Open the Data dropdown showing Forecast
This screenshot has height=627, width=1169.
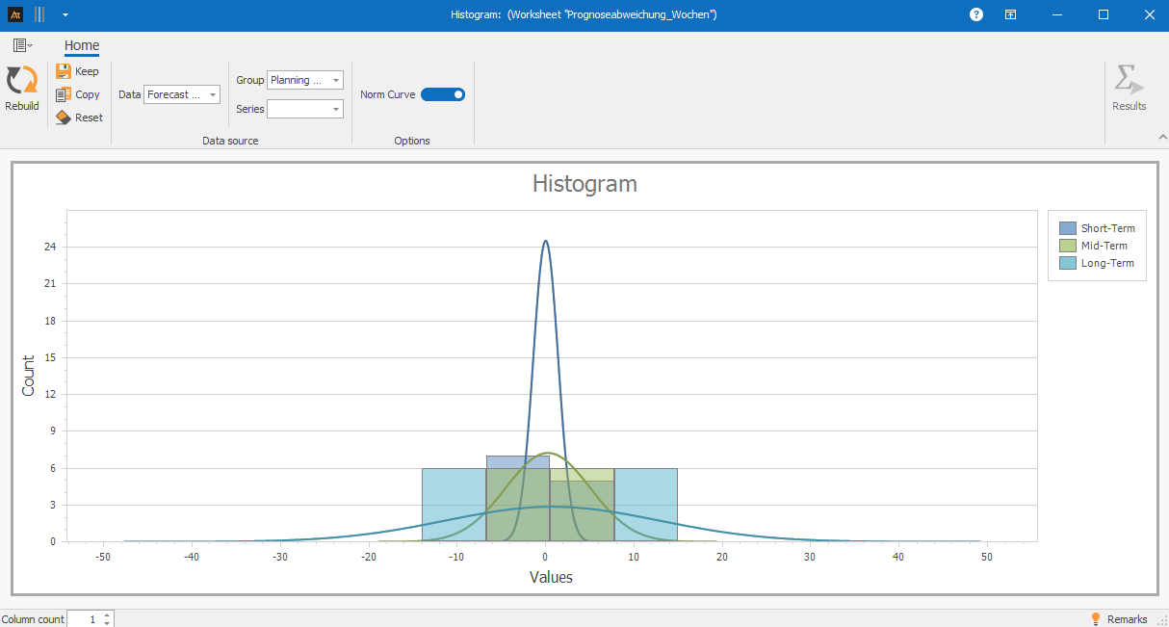click(x=182, y=94)
